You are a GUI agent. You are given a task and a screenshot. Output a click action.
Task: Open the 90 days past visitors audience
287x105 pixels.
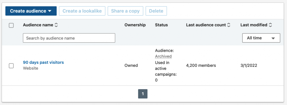[x=43, y=62]
